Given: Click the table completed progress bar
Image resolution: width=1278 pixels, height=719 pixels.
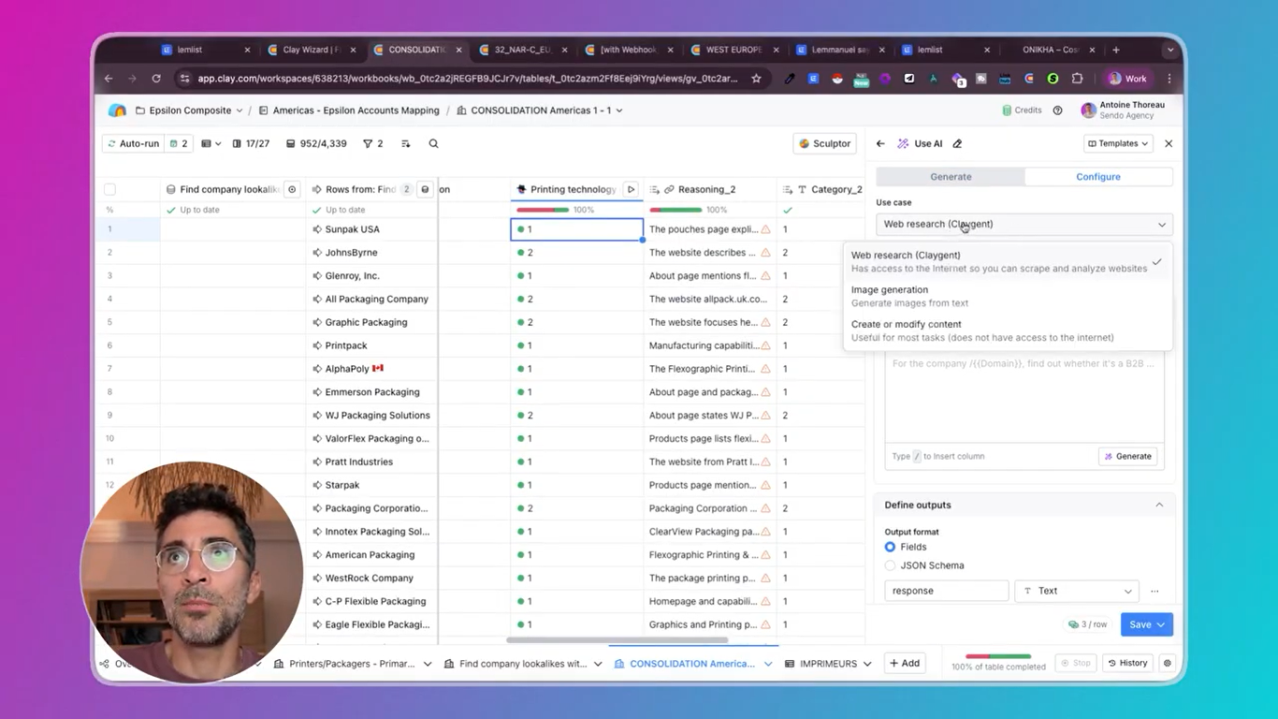Looking at the screenshot, I should [998, 656].
